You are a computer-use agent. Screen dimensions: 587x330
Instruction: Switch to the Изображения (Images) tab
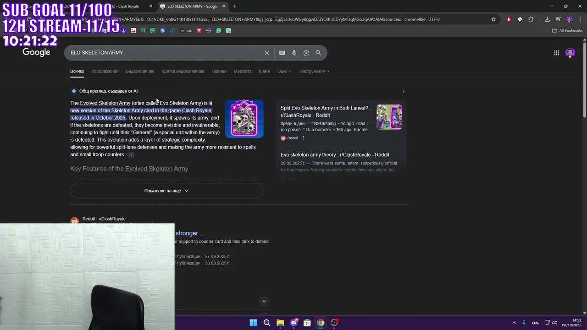(105, 71)
